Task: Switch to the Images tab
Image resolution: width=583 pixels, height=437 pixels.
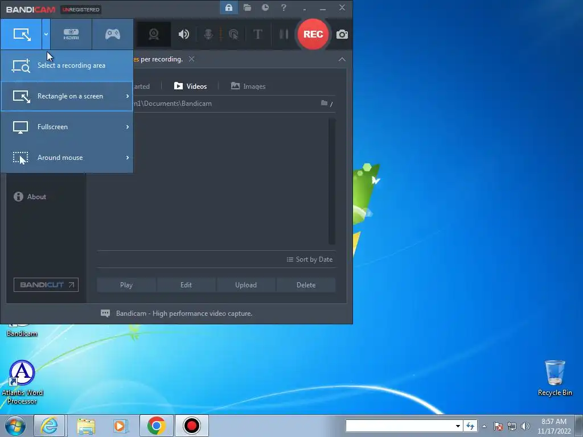Action: [248, 86]
